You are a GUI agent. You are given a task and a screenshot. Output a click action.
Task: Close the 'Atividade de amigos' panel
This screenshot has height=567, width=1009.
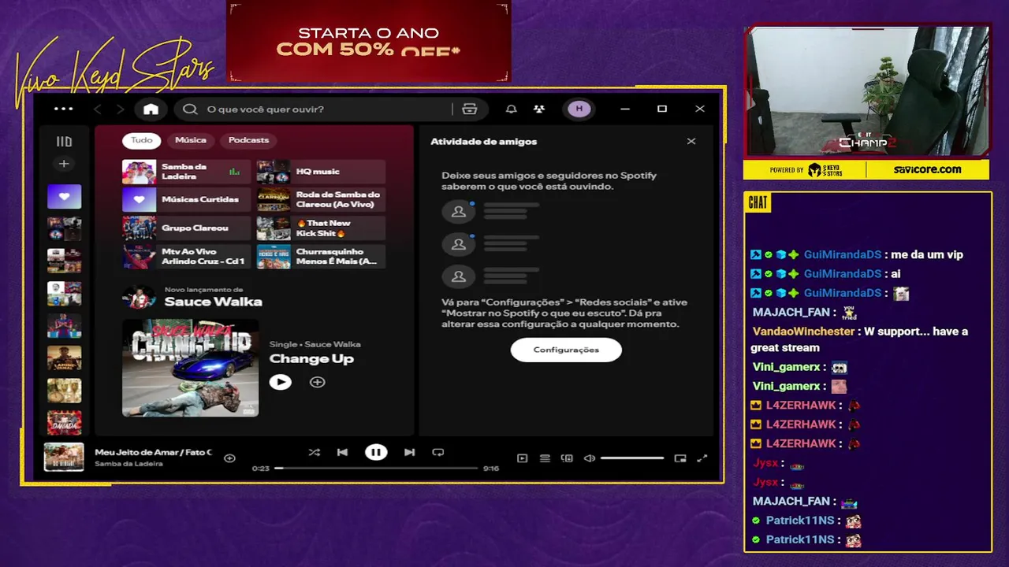click(x=691, y=142)
